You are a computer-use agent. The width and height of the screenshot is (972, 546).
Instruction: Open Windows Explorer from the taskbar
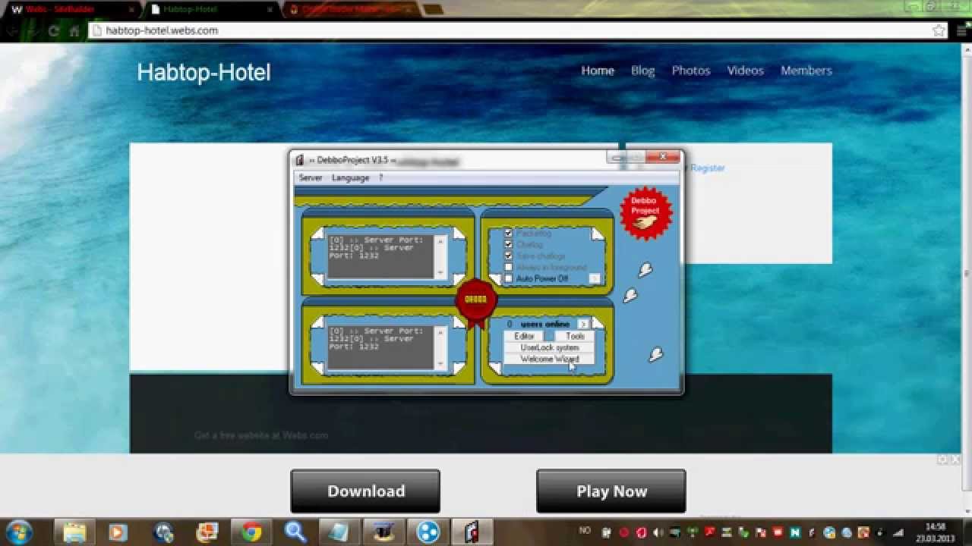[x=74, y=532]
